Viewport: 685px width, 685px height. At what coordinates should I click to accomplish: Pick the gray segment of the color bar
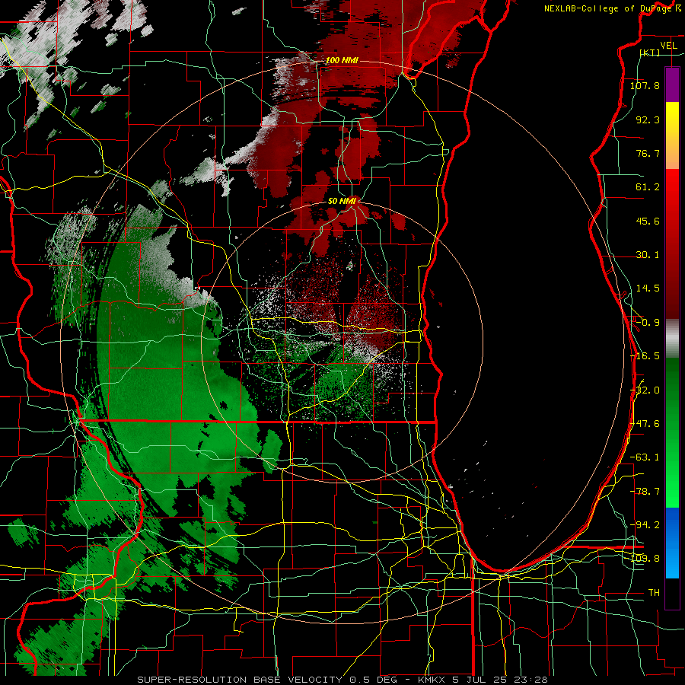(672, 339)
